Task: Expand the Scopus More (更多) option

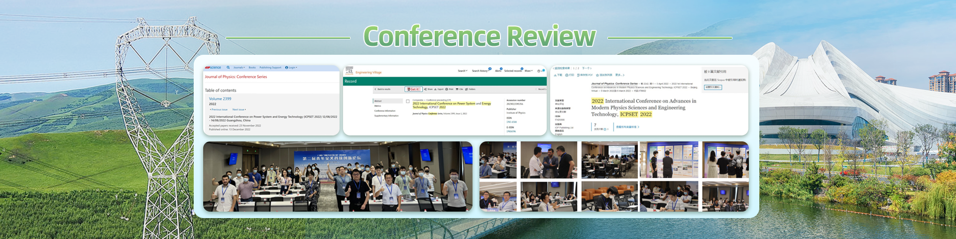Action: point(619,75)
